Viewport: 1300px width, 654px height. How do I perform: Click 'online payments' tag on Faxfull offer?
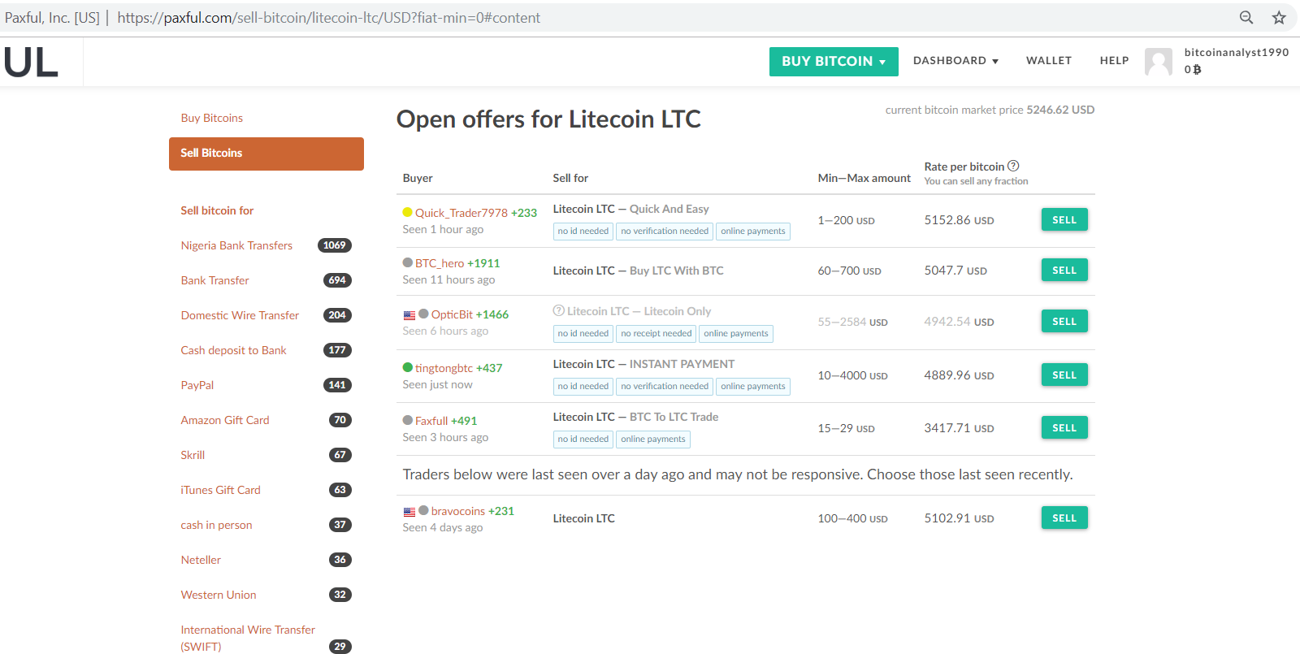pos(653,440)
